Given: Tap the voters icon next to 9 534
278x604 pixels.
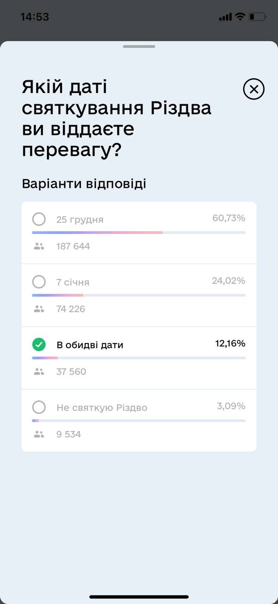Looking at the screenshot, I should [39, 435].
